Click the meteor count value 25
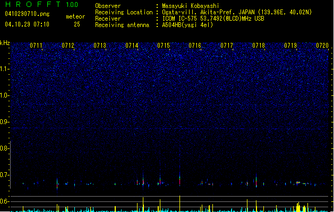This screenshot has width=334, height=212. point(77,24)
